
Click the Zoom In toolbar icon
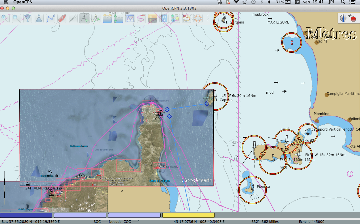coord(5,19)
